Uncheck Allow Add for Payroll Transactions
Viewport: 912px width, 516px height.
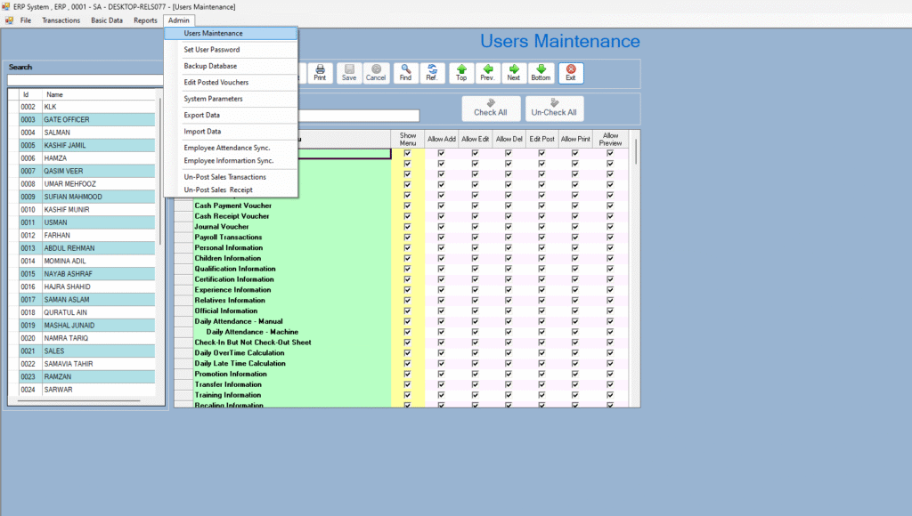(441, 238)
